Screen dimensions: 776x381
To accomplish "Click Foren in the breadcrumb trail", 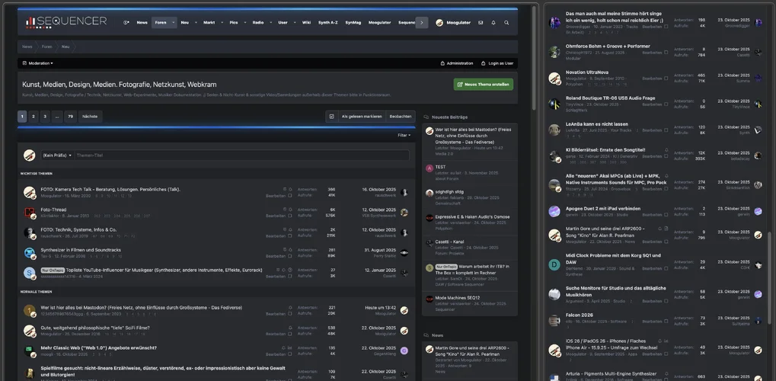I will coord(46,46).
